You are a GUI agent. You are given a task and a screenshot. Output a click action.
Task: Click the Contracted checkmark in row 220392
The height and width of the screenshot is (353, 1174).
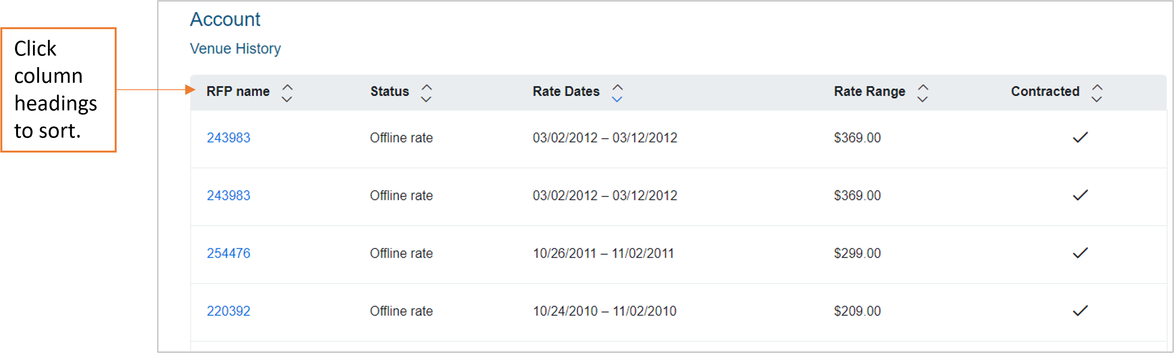tap(1080, 310)
